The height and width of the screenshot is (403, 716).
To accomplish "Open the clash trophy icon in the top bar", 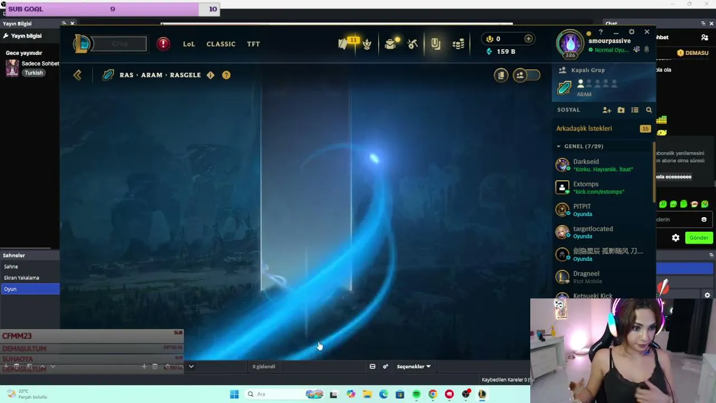I will click(x=367, y=44).
